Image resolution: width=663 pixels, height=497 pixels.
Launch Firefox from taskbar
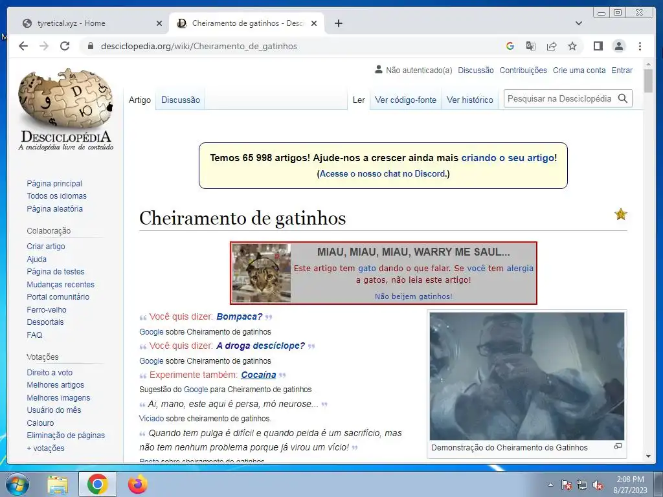[x=137, y=484]
